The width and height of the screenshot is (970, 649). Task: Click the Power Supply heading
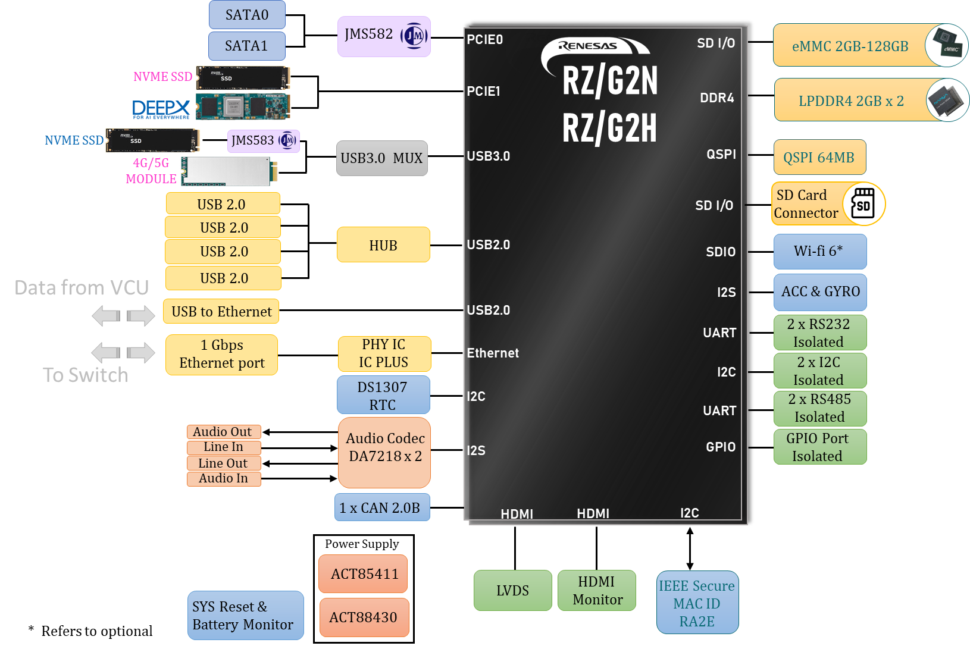pos(362,544)
